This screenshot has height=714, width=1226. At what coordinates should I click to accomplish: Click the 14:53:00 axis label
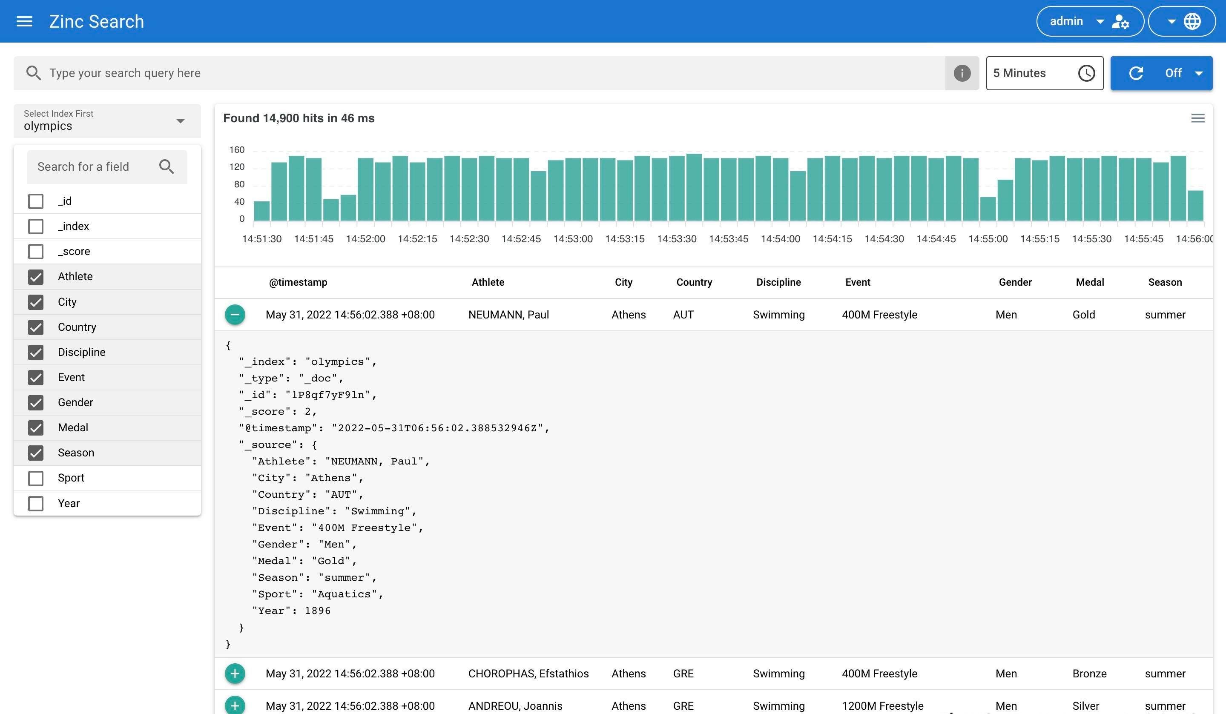[573, 239]
